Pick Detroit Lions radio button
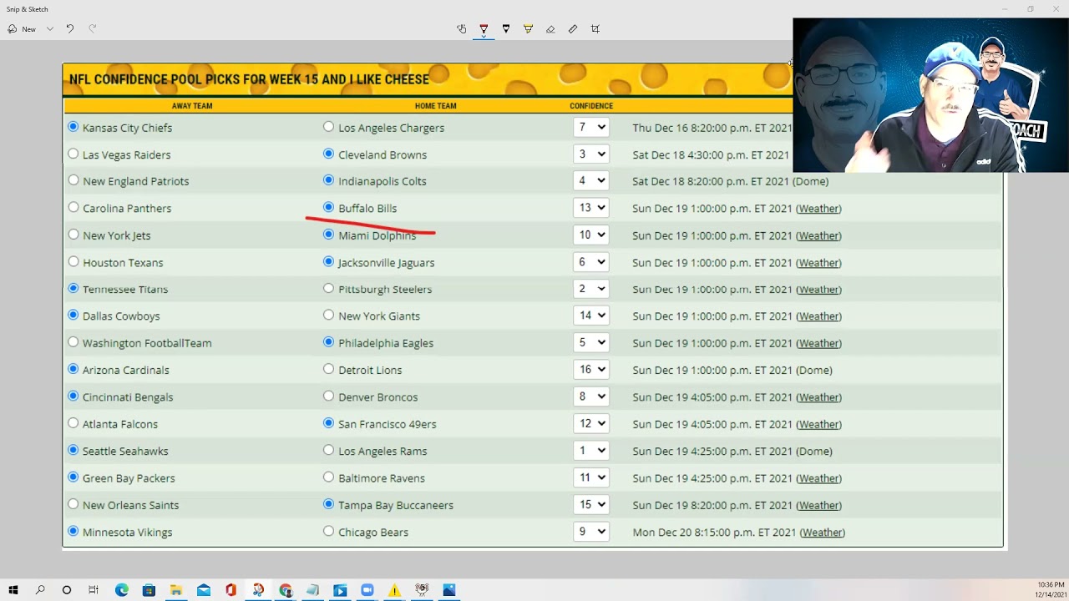Screen dimensions: 1069x601 [328, 369]
